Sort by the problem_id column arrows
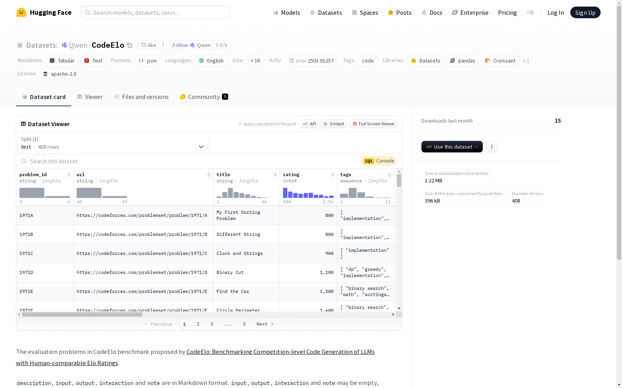Image resolution: width=622 pixels, height=388 pixels. (69, 175)
